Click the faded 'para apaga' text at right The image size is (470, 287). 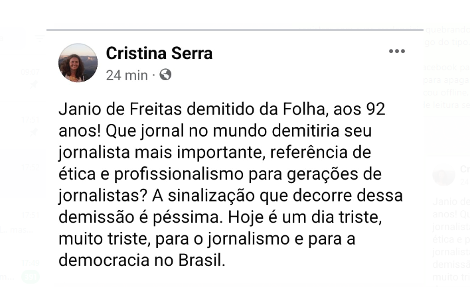(x=446, y=80)
